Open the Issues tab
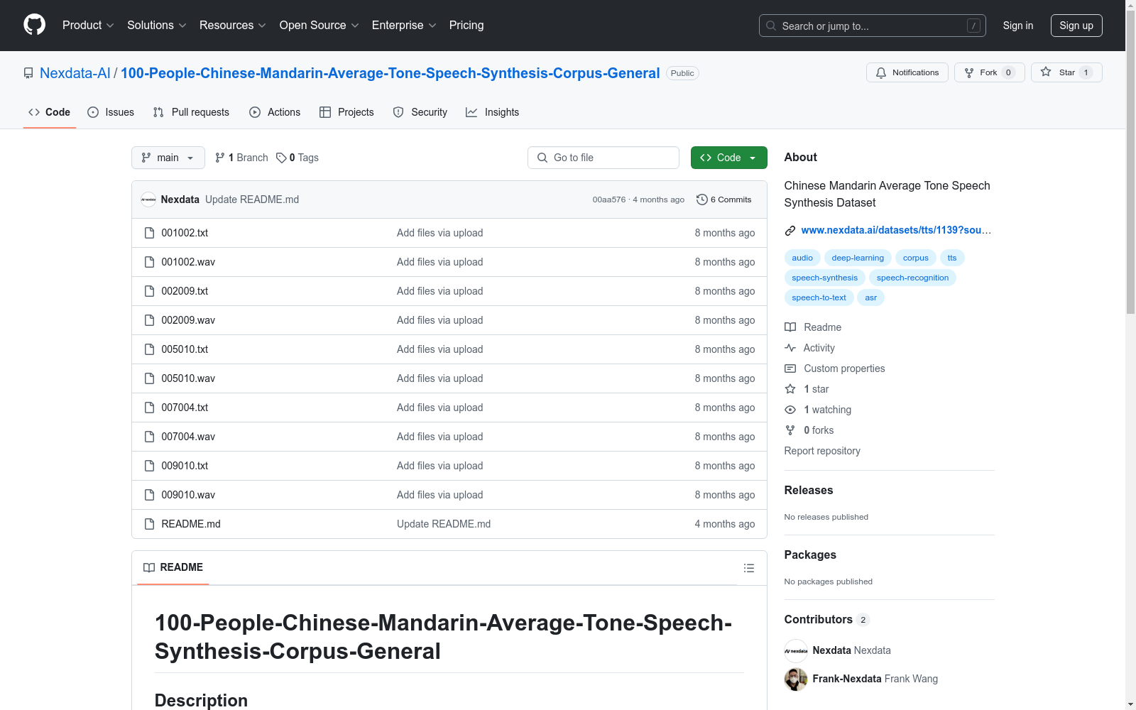 [111, 112]
